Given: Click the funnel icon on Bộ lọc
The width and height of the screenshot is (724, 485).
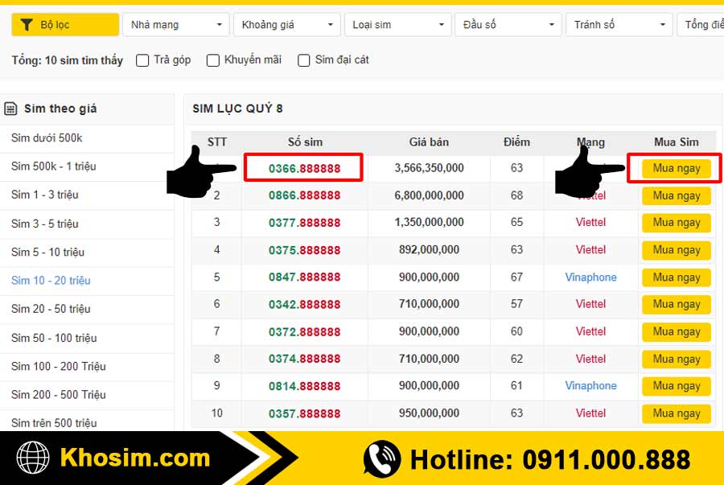Looking at the screenshot, I should point(27,25).
